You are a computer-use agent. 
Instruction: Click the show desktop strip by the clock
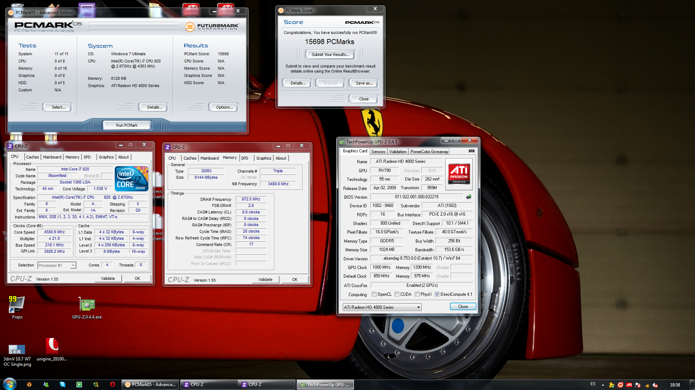[x=692, y=385]
